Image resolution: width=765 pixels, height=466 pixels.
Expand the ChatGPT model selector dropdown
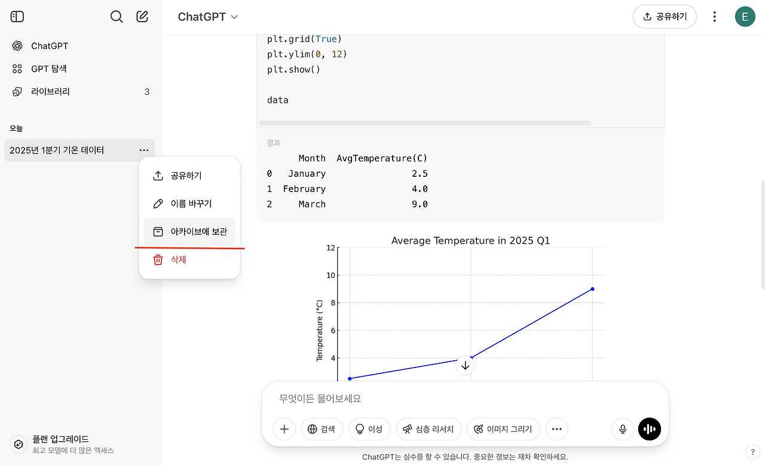point(207,17)
